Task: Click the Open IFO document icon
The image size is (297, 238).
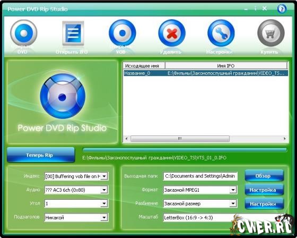Action: (x=73, y=33)
